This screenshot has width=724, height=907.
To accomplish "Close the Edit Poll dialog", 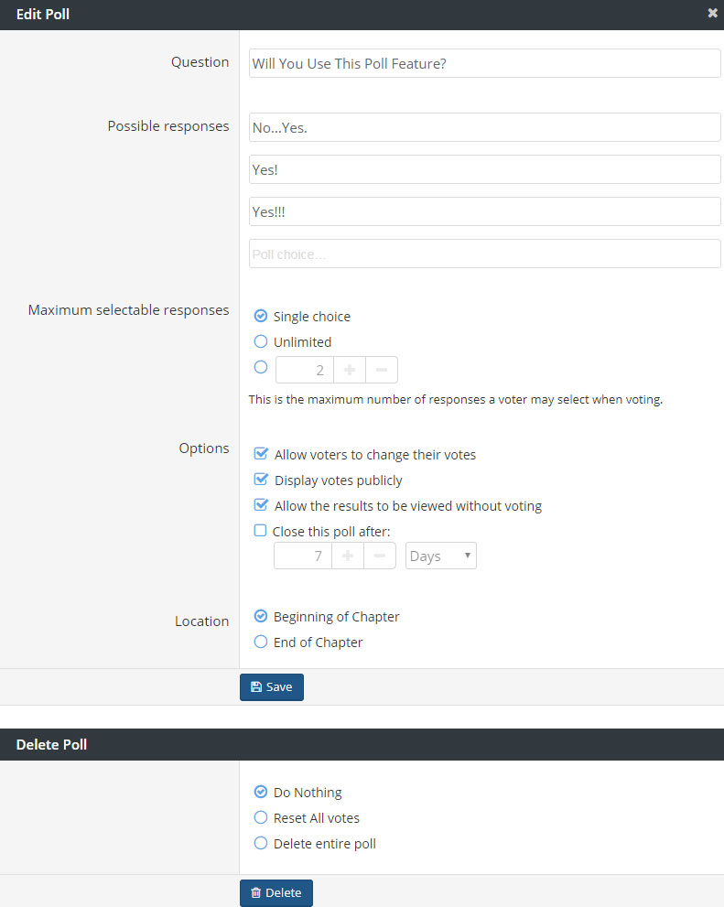I will 712,14.
